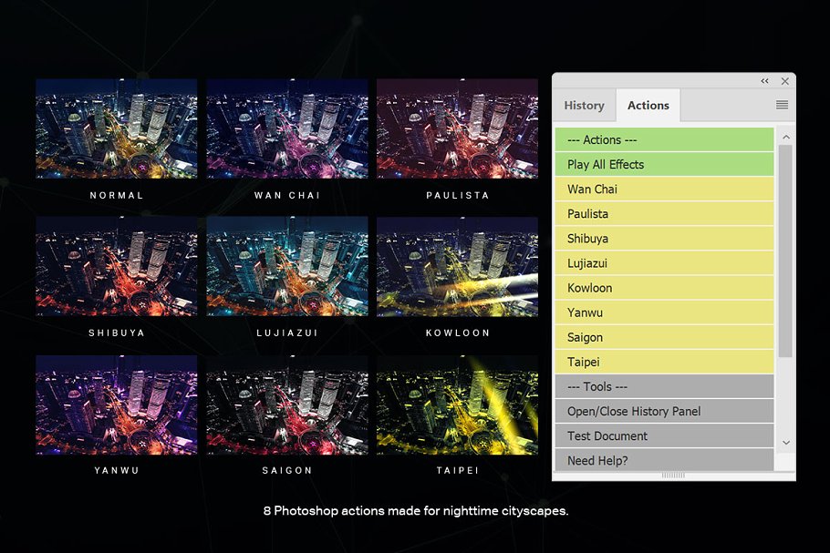The image size is (830, 553).
Task: Click the scrollbar up arrow
Action: point(785,137)
